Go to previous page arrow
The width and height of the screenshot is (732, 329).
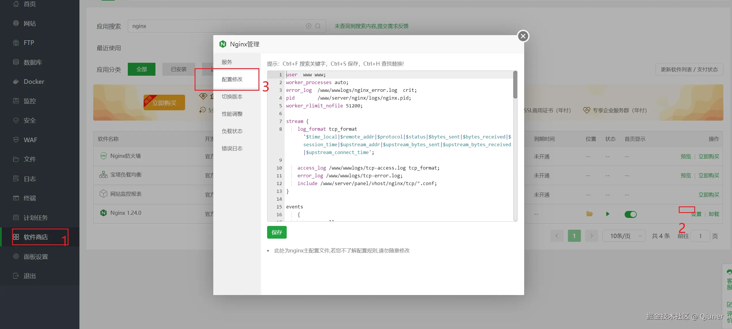point(557,236)
